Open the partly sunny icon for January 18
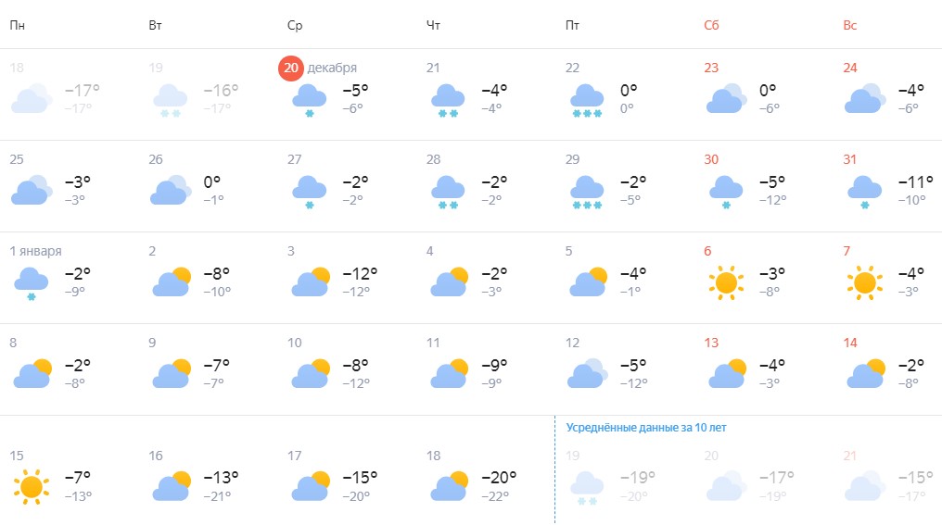Viewport: 942px width, 525px height. pyautogui.click(x=450, y=486)
